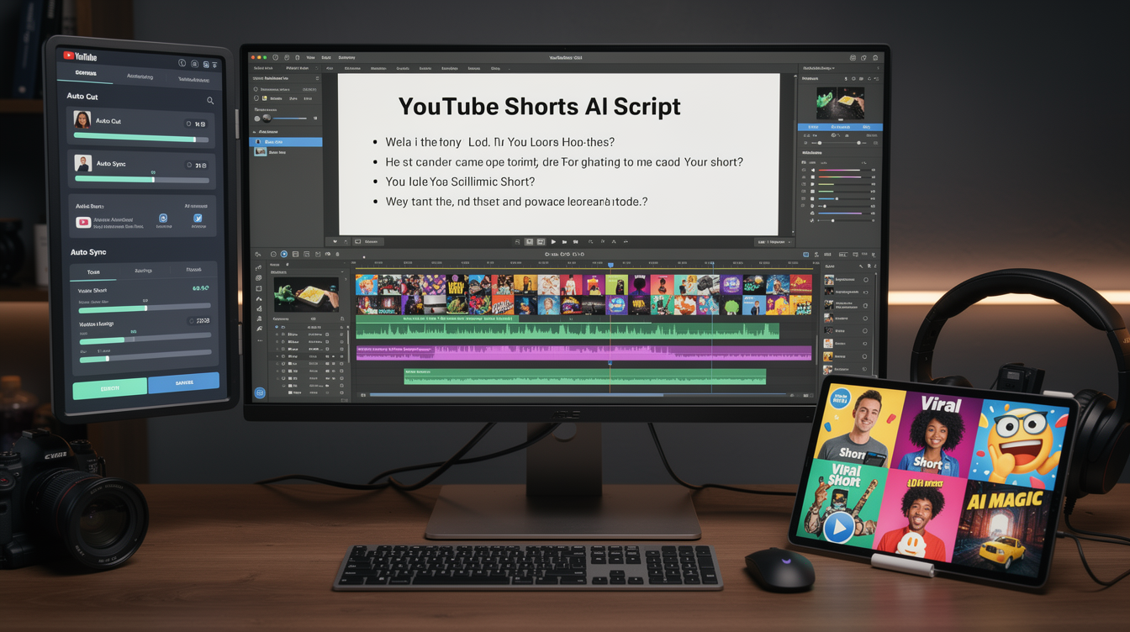Image resolution: width=1130 pixels, height=632 pixels.
Task: Tap the blue button at the YouTube panel bottom
Action: 183,383
